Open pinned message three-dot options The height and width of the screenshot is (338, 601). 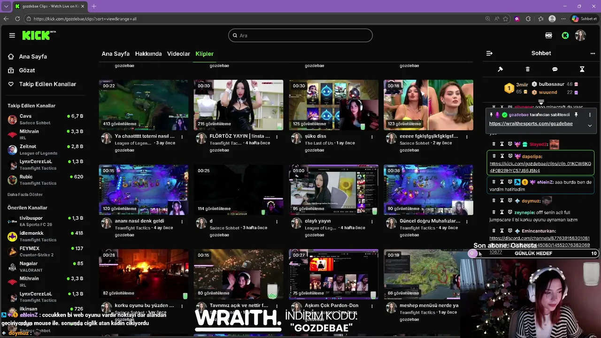(x=590, y=115)
